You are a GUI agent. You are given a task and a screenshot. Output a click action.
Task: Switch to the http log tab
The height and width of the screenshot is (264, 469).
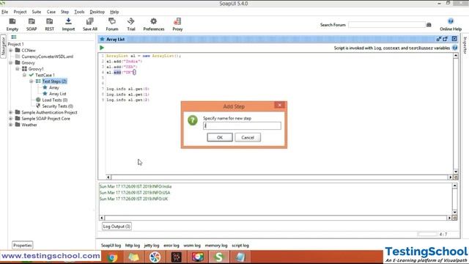(133, 246)
